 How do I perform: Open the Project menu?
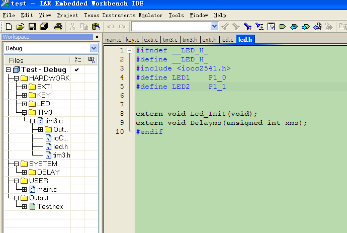pos(67,15)
